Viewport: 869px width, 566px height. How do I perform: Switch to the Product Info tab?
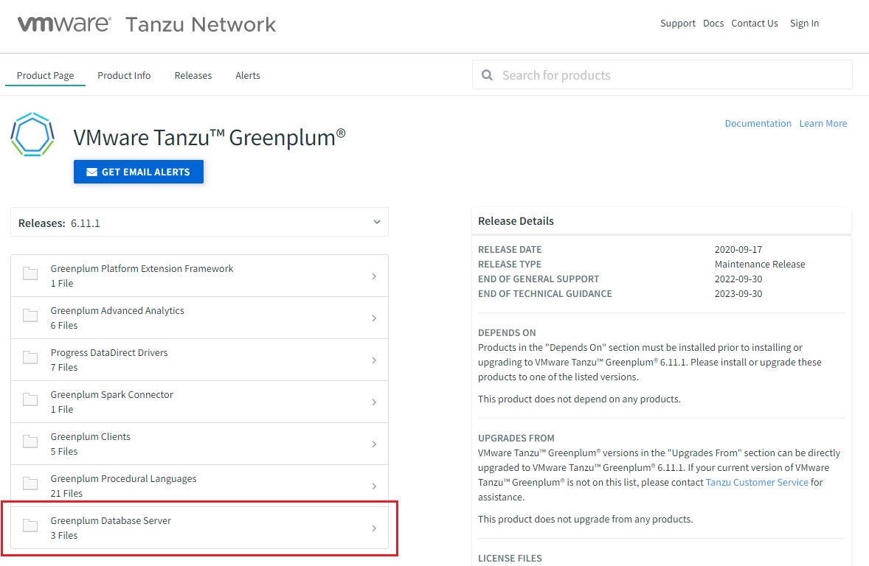[124, 75]
